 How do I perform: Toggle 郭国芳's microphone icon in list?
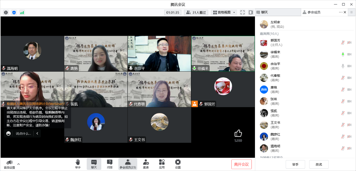tap(343, 42)
